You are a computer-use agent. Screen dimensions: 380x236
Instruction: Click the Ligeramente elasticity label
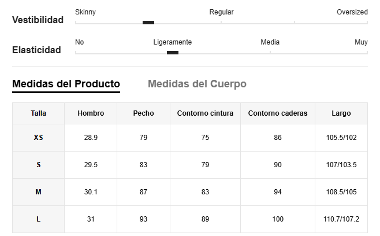coord(173,42)
